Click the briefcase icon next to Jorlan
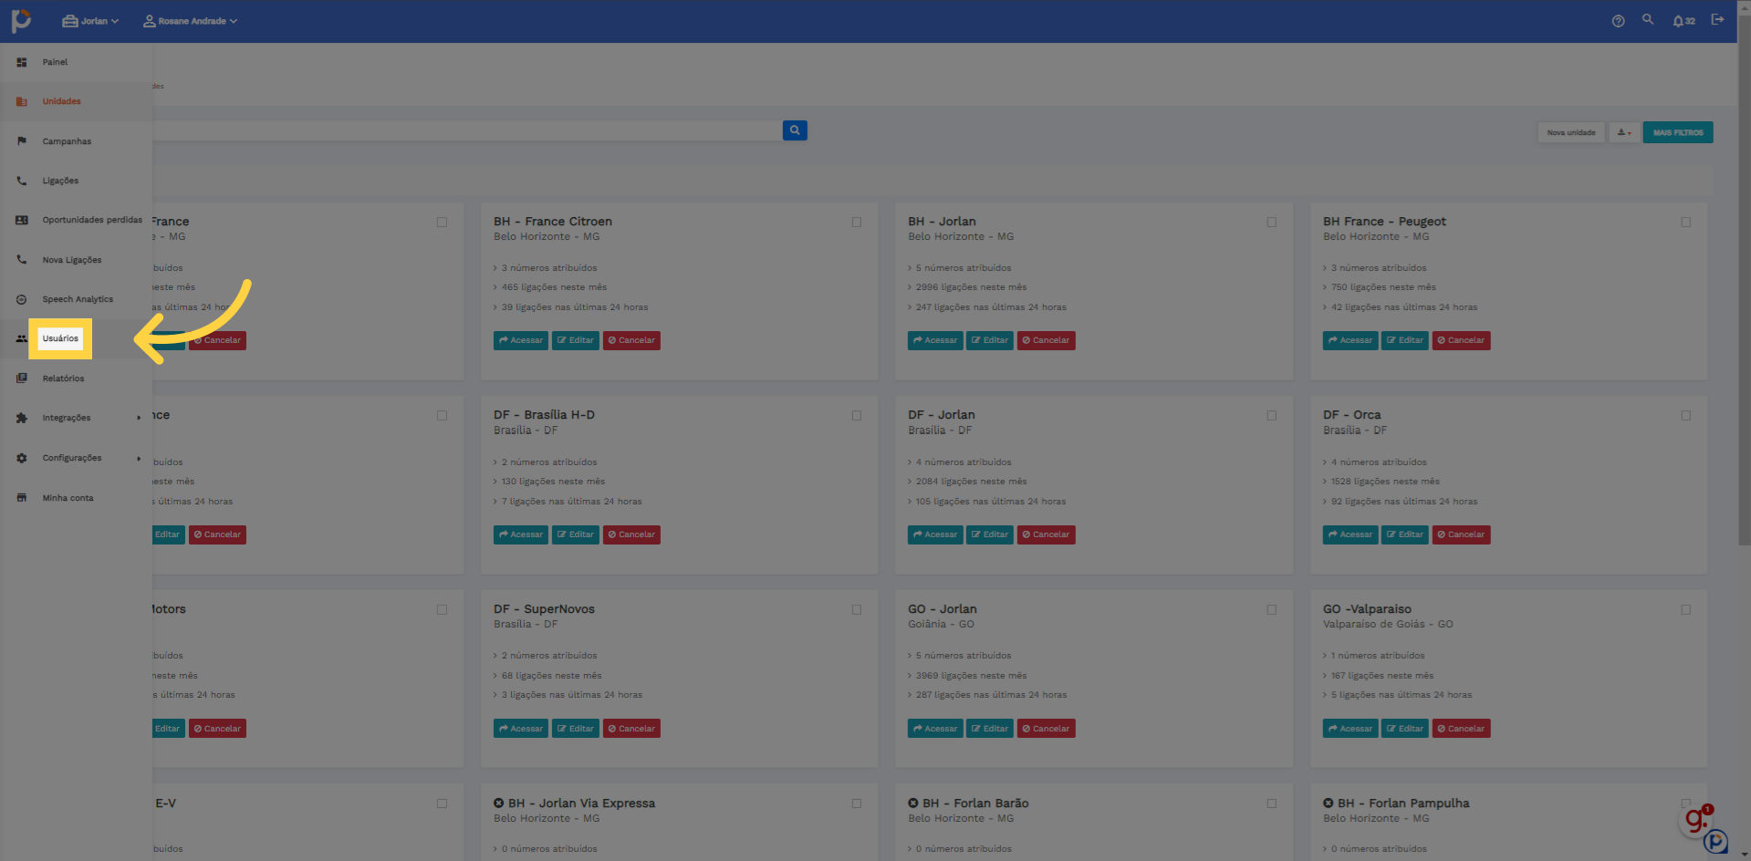Screen dimensions: 1751x861 [69, 21]
